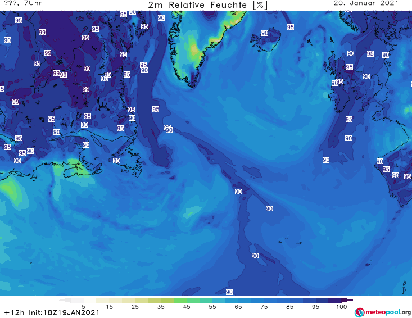Click the '???, 7Uhr' time label
This screenshot has width=412, height=318.
[22, 3]
